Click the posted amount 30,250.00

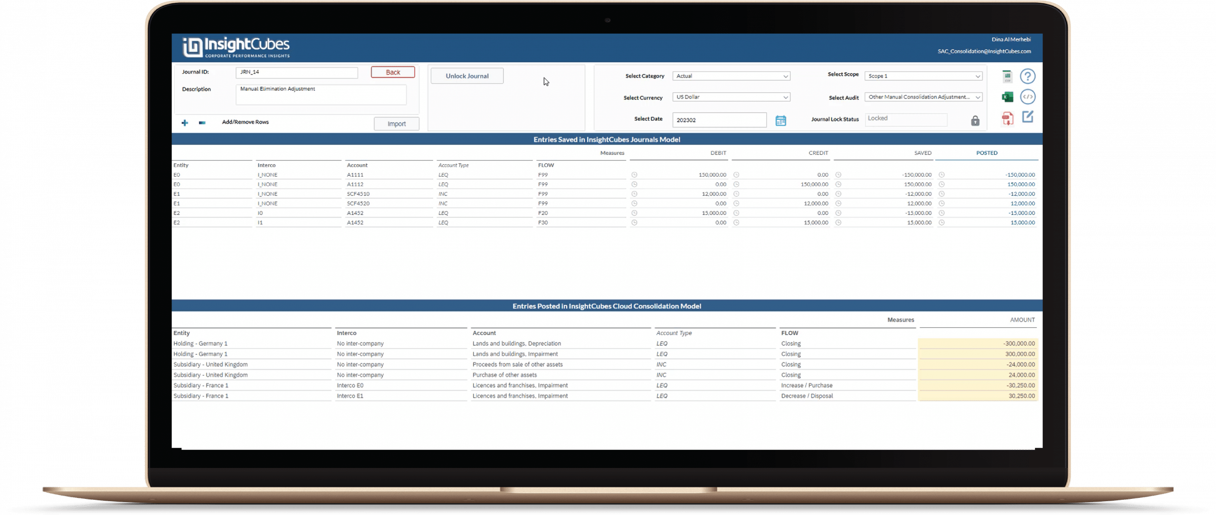coord(1021,396)
